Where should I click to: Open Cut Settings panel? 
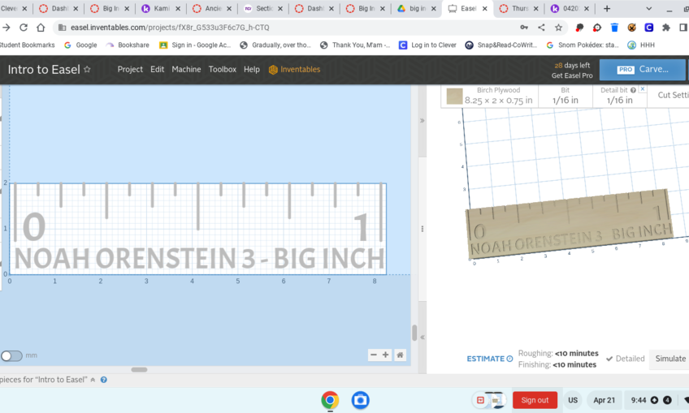tap(672, 95)
